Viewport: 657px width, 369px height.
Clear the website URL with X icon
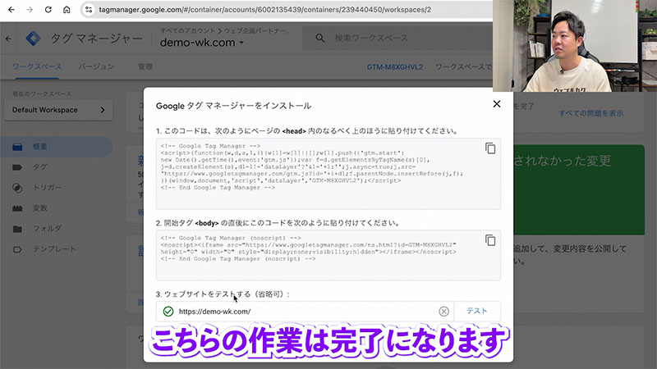tap(443, 312)
